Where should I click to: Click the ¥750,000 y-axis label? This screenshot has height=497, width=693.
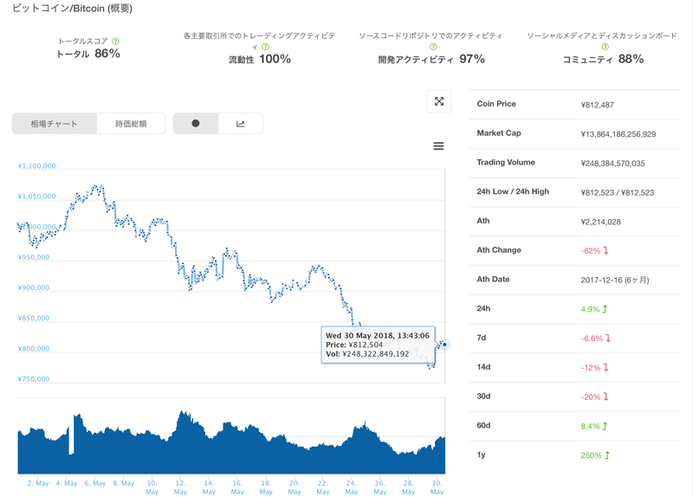click(x=34, y=379)
